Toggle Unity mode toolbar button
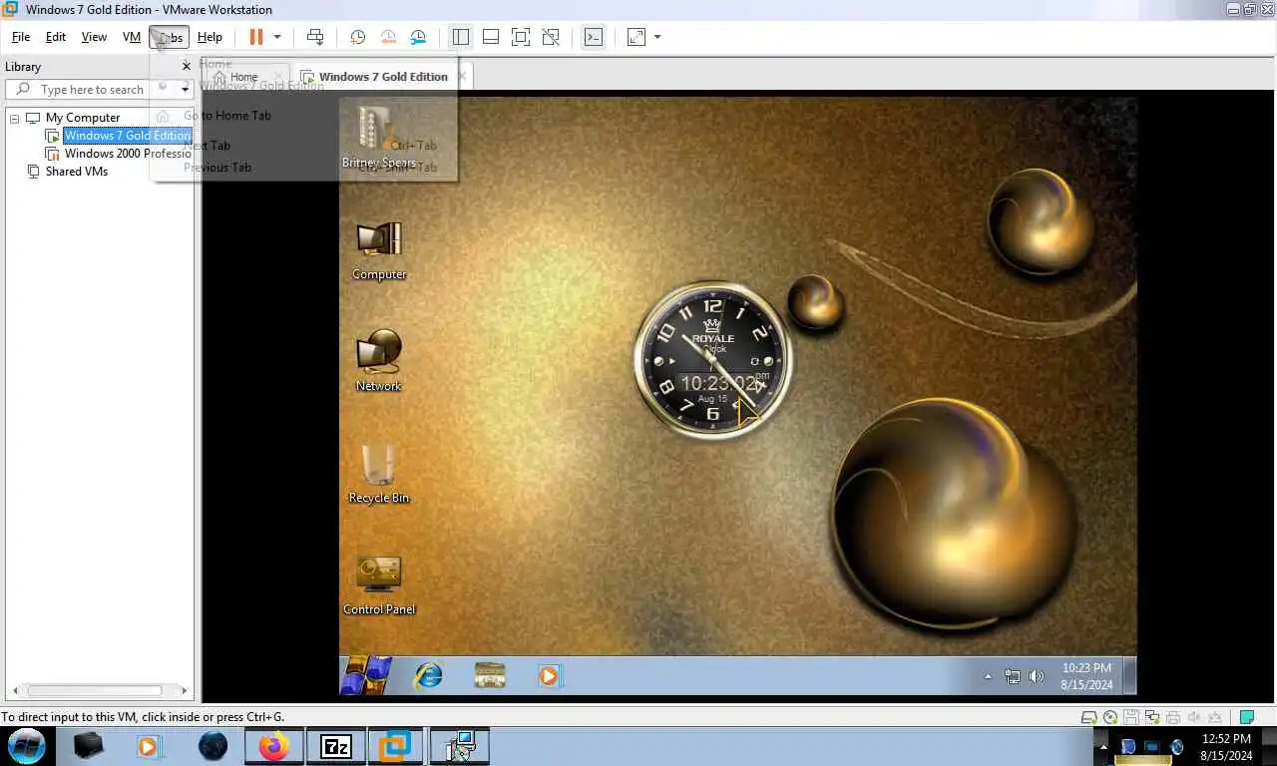The width and height of the screenshot is (1277, 766). coord(551,37)
